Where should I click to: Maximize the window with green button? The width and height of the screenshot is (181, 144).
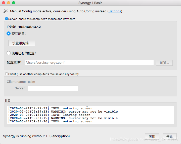[x=14, y=3]
